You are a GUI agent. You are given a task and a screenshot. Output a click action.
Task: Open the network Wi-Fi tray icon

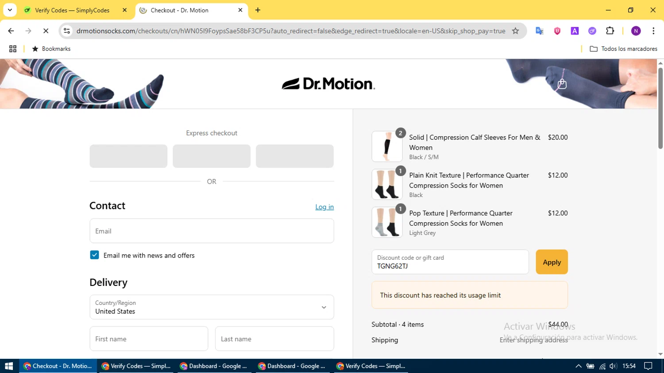tap(602, 366)
